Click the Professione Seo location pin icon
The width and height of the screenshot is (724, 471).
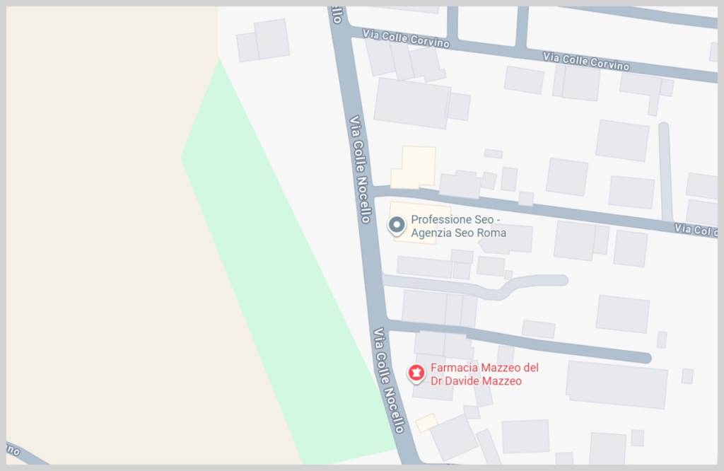(396, 226)
